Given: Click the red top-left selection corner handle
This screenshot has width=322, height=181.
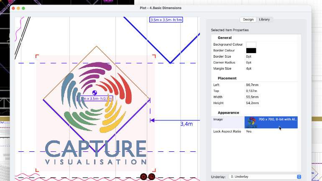Looking at the screenshot, I should 37,56.
